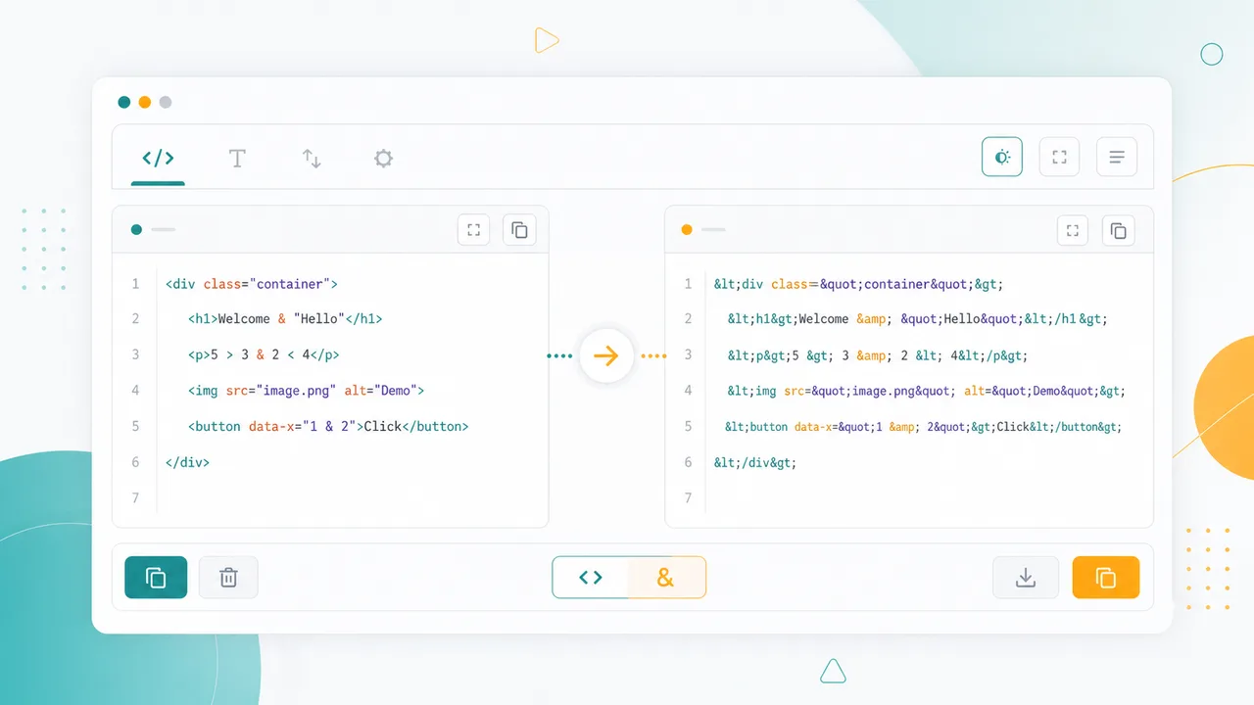Click output line with '&lt;img src='
Screen dimensions: 1254x705
(926, 391)
